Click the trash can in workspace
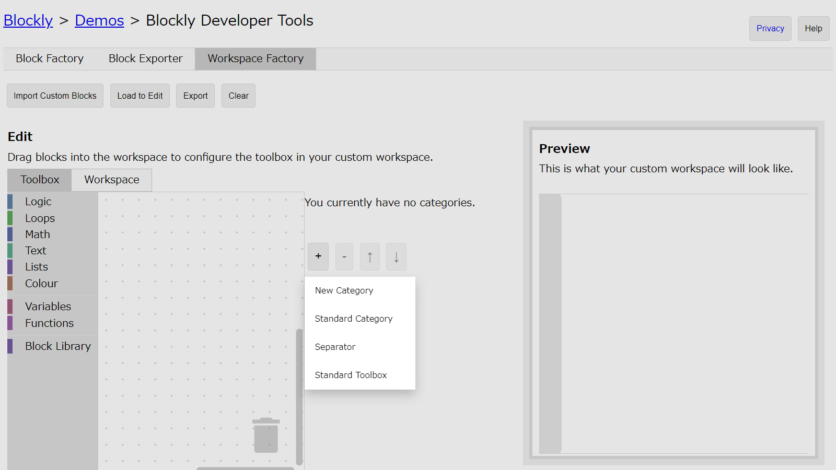This screenshot has height=470, width=836. click(265, 435)
